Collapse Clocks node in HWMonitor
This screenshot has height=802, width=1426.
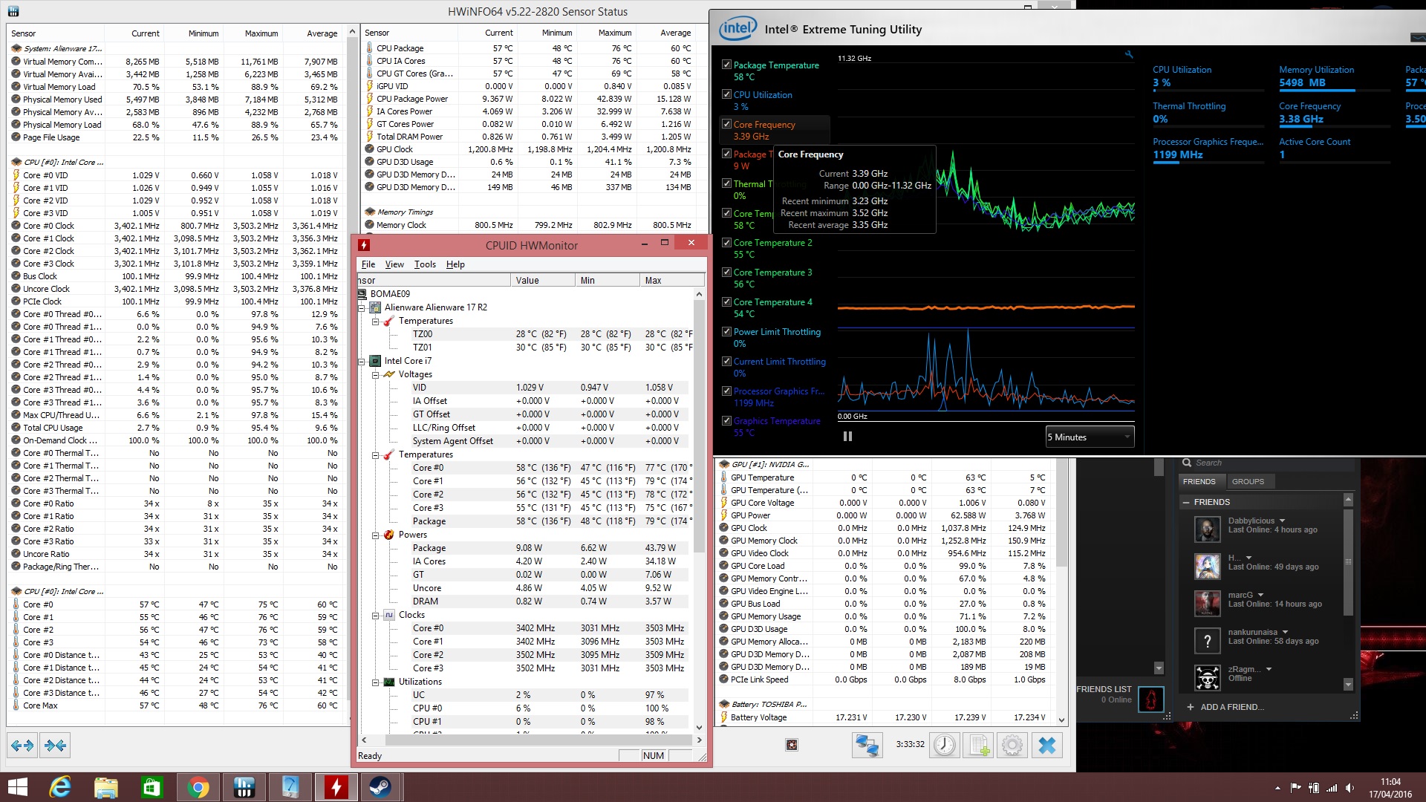[x=376, y=615]
